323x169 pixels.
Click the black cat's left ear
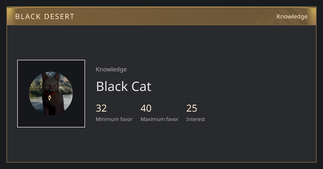pyautogui.click(x=44, y=76)
